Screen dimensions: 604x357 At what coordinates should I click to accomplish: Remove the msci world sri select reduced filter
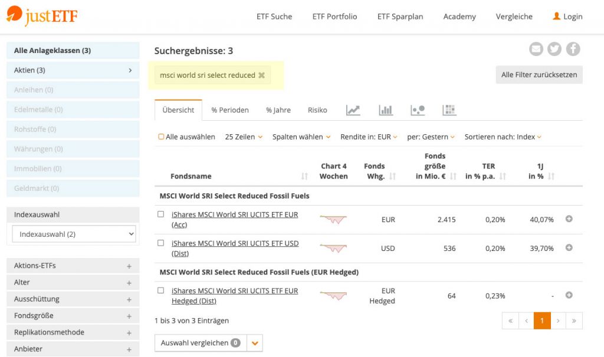click(x=261, y=75)
